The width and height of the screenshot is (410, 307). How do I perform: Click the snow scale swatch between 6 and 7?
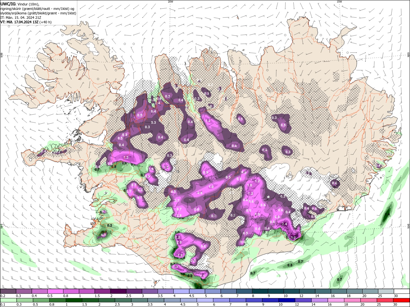[228, 291]
